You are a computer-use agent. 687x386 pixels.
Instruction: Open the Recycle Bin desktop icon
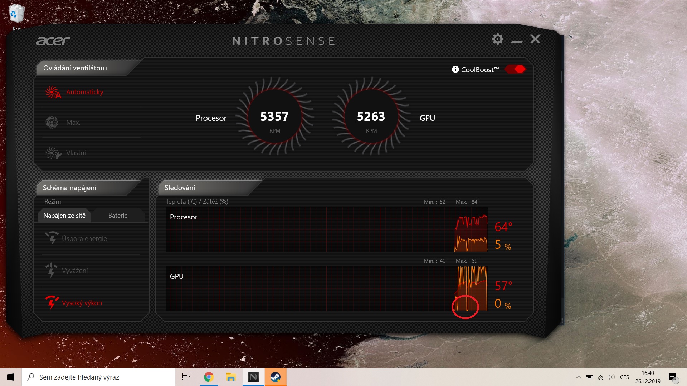16,14
